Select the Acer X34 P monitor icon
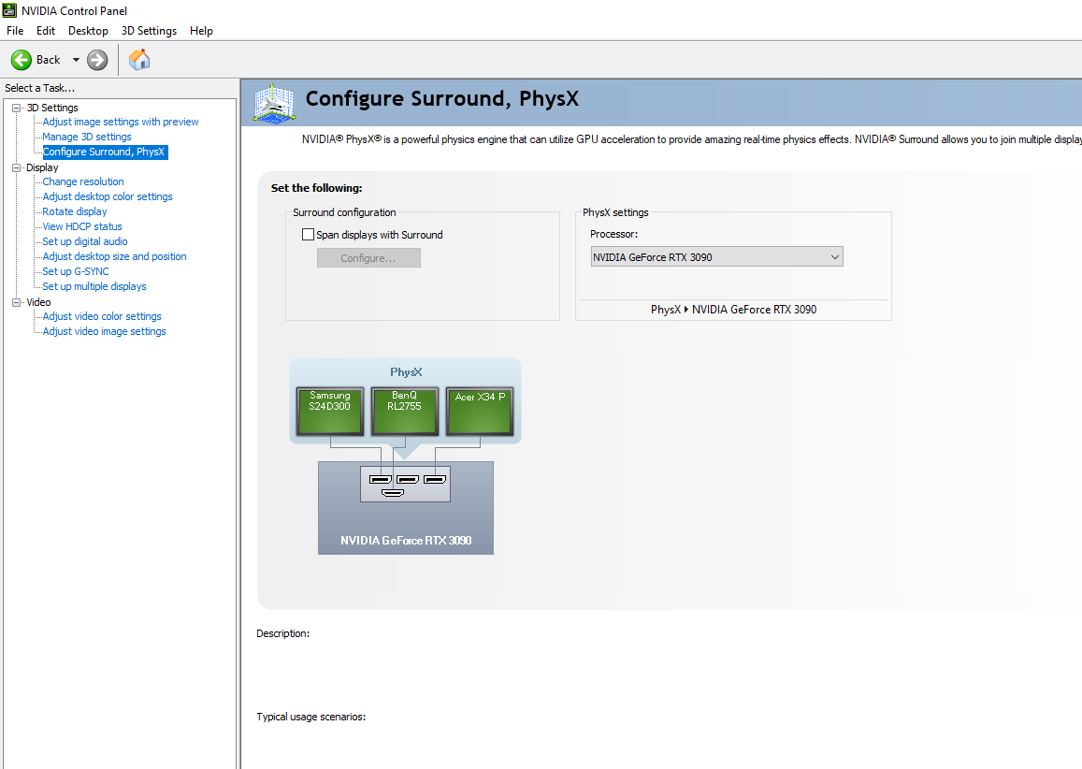 tap(480, 412)
